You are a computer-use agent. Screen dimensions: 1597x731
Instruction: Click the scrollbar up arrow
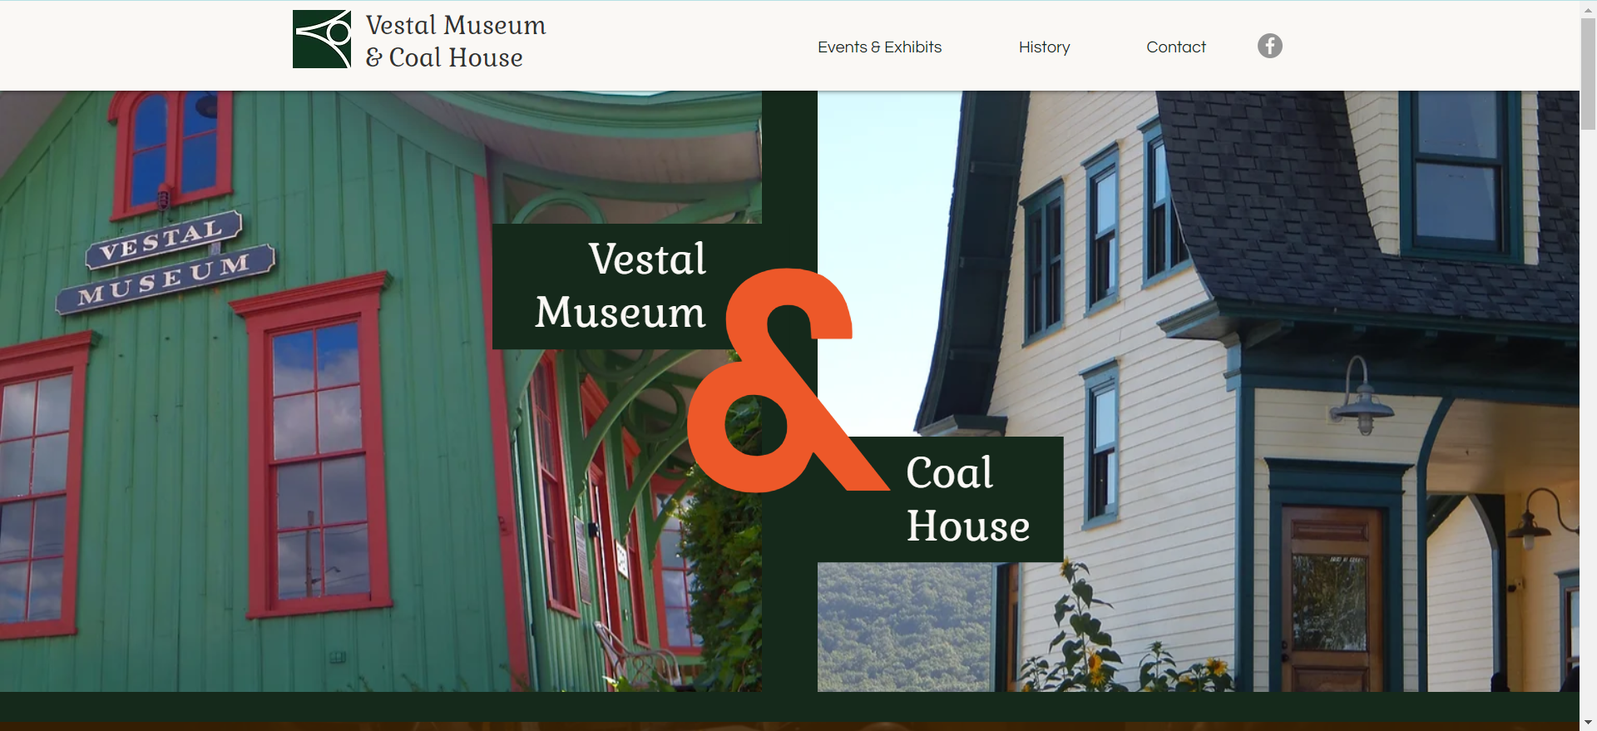(x=1588, y=7)
